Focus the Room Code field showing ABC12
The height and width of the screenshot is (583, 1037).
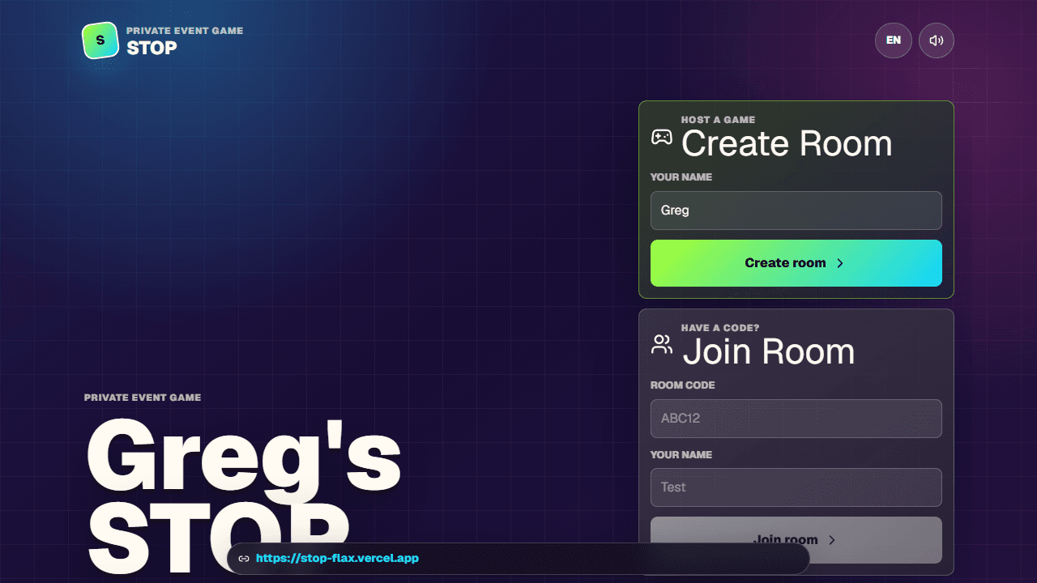point(796,419)
